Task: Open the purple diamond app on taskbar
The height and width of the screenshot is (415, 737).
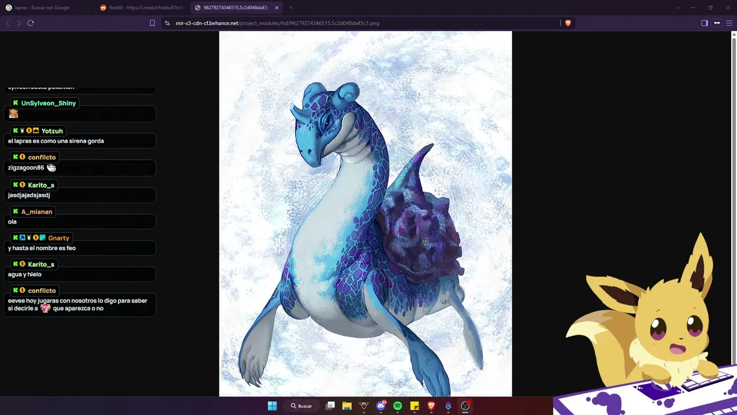Action: pyautogui.click(x=448, y=406)
